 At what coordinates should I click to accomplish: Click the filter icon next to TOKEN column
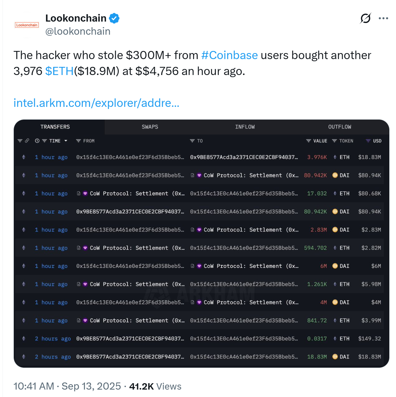point(334,140)
